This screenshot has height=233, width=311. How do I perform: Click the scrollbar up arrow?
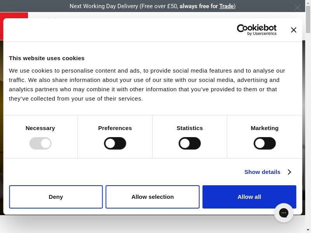pos(308,3)
